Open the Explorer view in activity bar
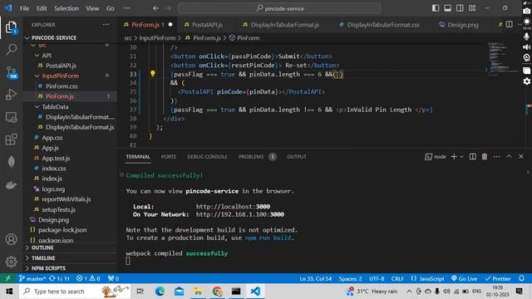The image size is (532, 299). tap(11, 27)
